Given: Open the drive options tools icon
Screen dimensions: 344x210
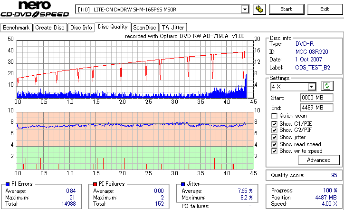Looking at the screenshot, I should (259, 9).
